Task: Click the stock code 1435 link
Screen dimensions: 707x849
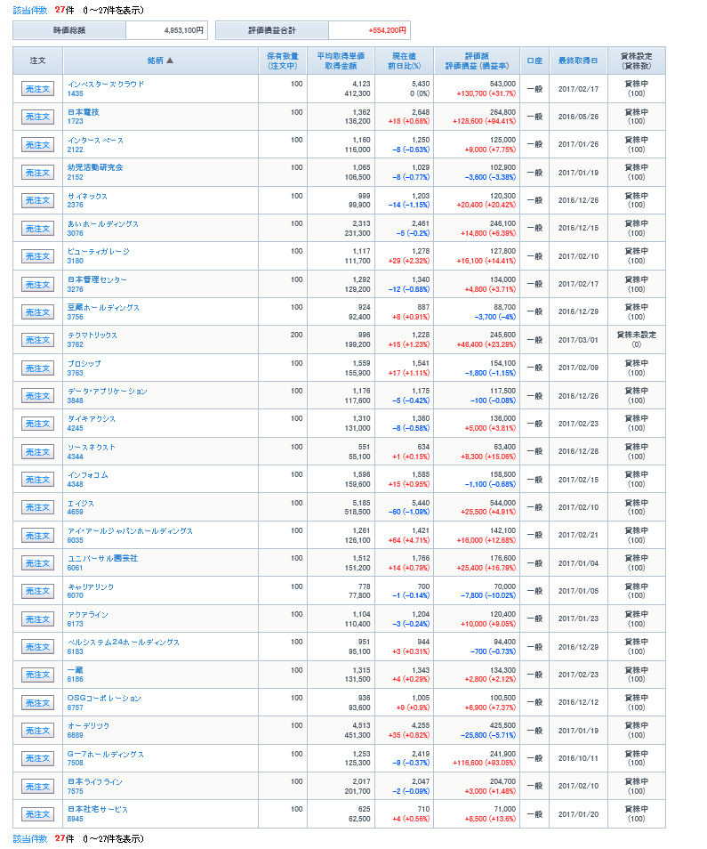Action: (x=76, y=93)
